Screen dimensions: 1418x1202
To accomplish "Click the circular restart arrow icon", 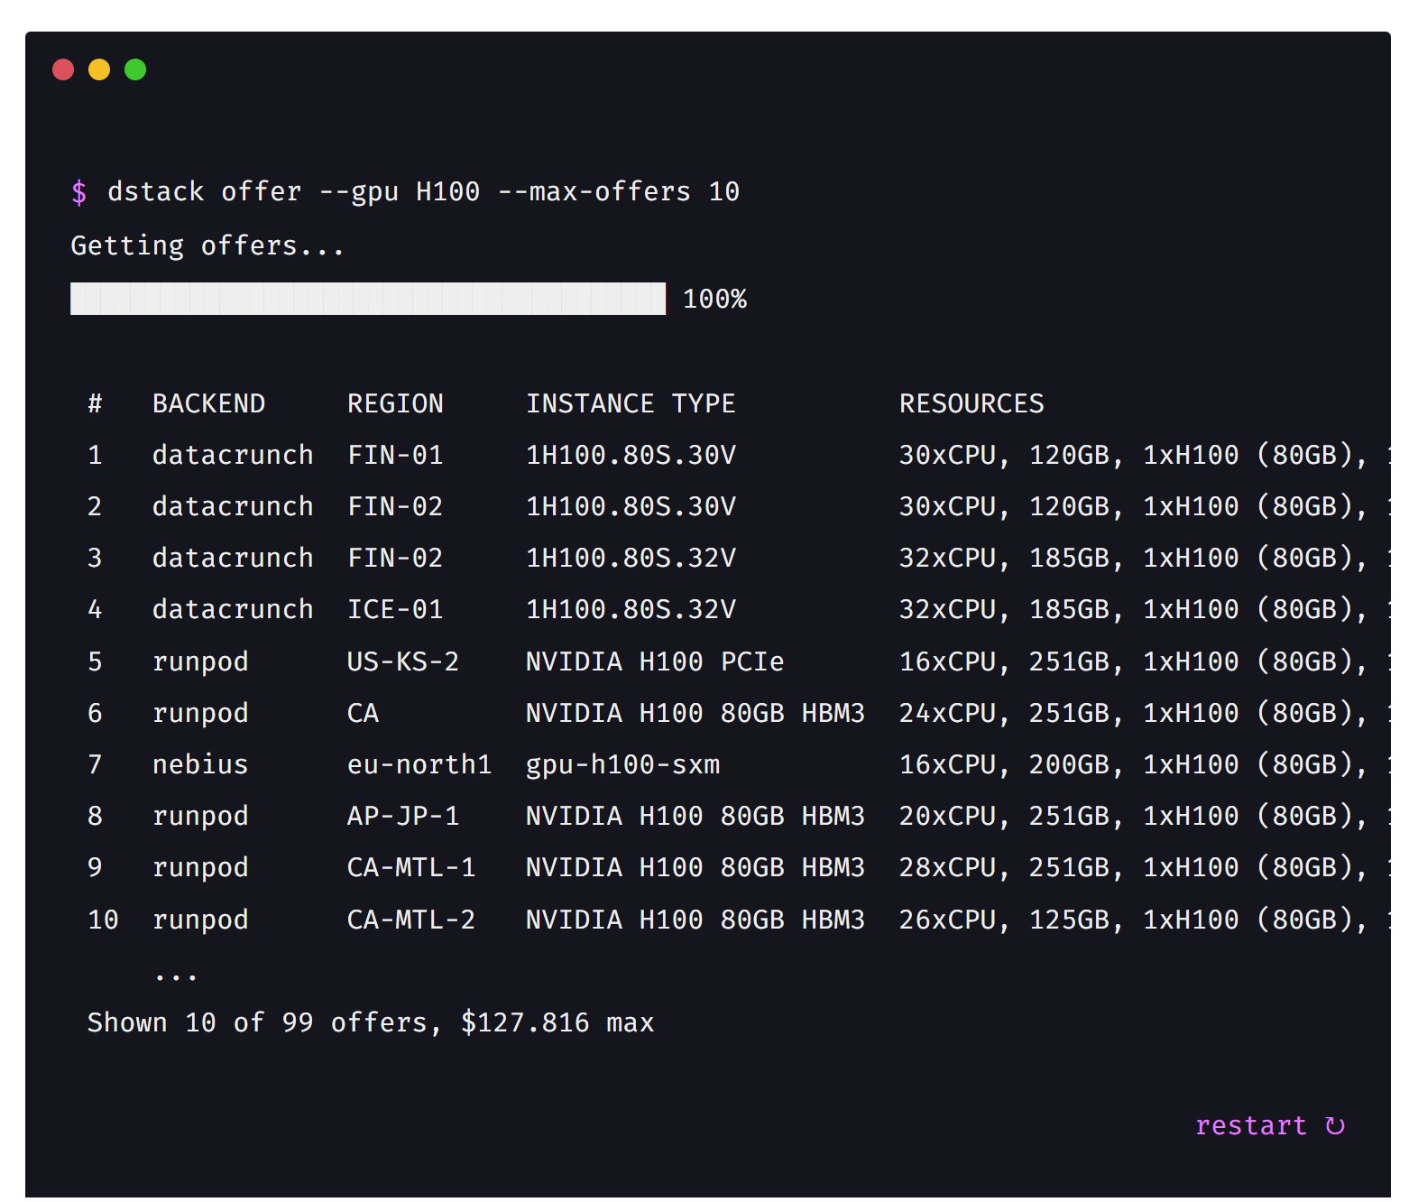I will 1335,1125.
